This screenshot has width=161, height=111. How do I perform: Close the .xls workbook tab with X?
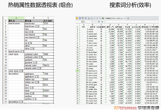click(x=125, y=18)
